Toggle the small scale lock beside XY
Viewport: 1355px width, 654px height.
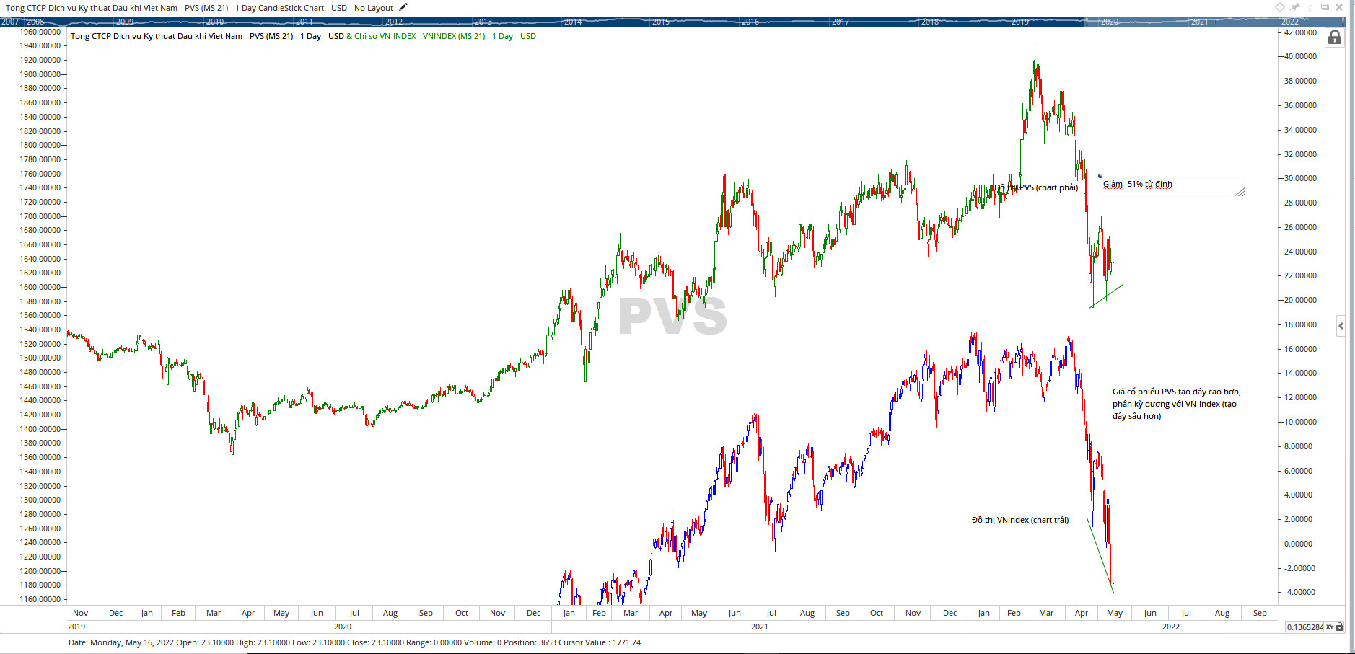pyautogui.click(x=1340, y=627)
